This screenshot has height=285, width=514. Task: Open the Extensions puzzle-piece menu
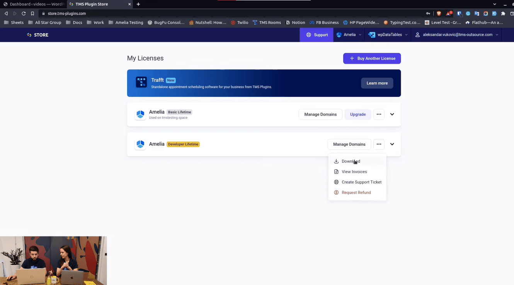(x=503, y=13)
